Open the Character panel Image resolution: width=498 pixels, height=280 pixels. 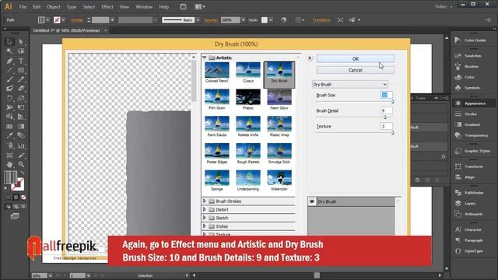click(x=468, y=230)
